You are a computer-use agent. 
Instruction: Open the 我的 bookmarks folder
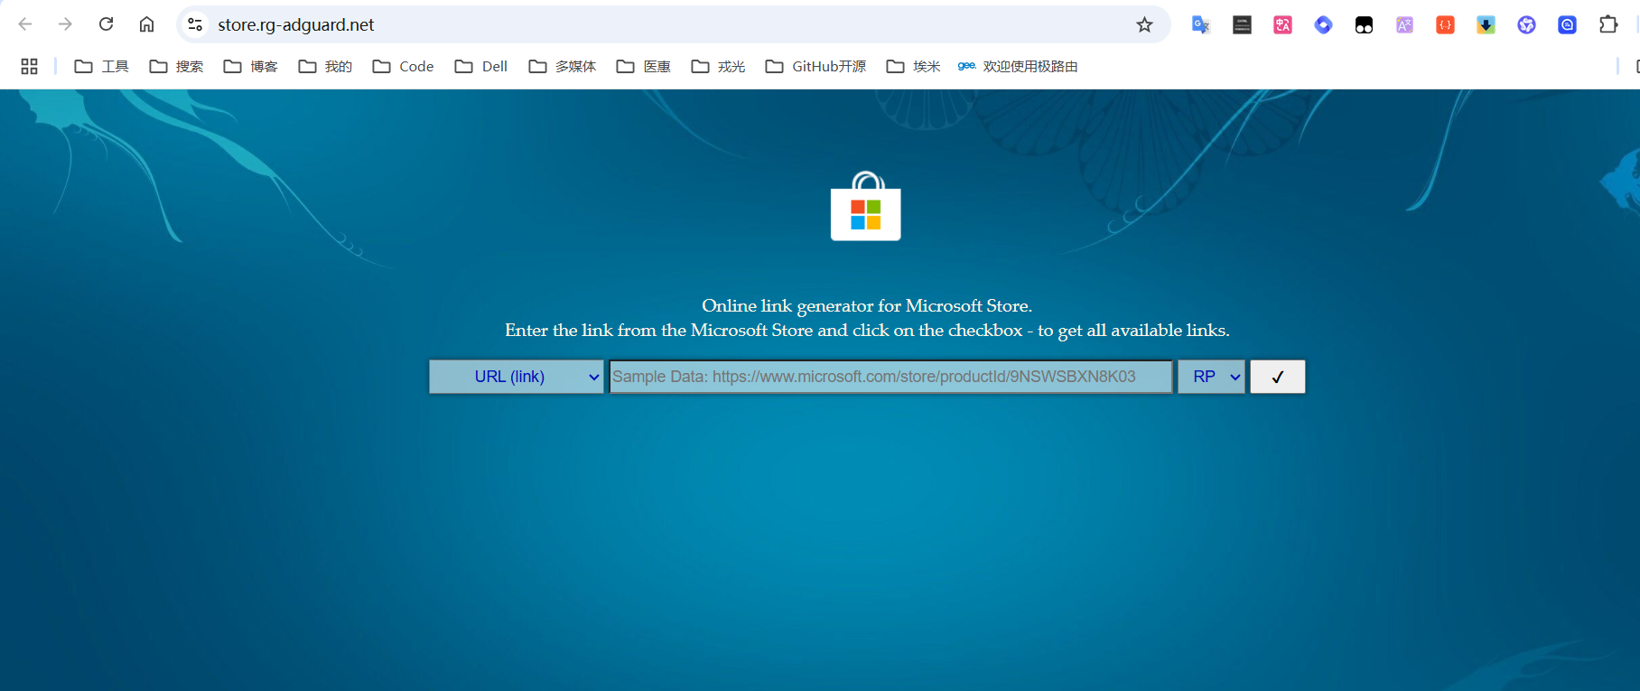(325, 66)
